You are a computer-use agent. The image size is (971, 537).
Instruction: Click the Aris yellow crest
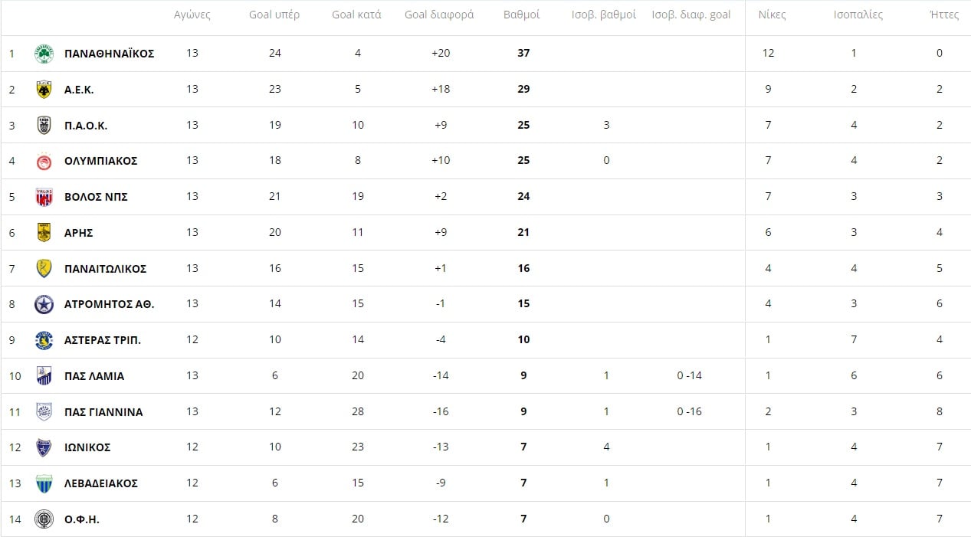44,233
